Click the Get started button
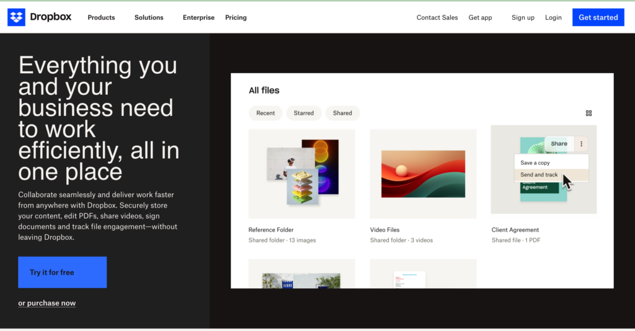 click(x=598, y=17)
